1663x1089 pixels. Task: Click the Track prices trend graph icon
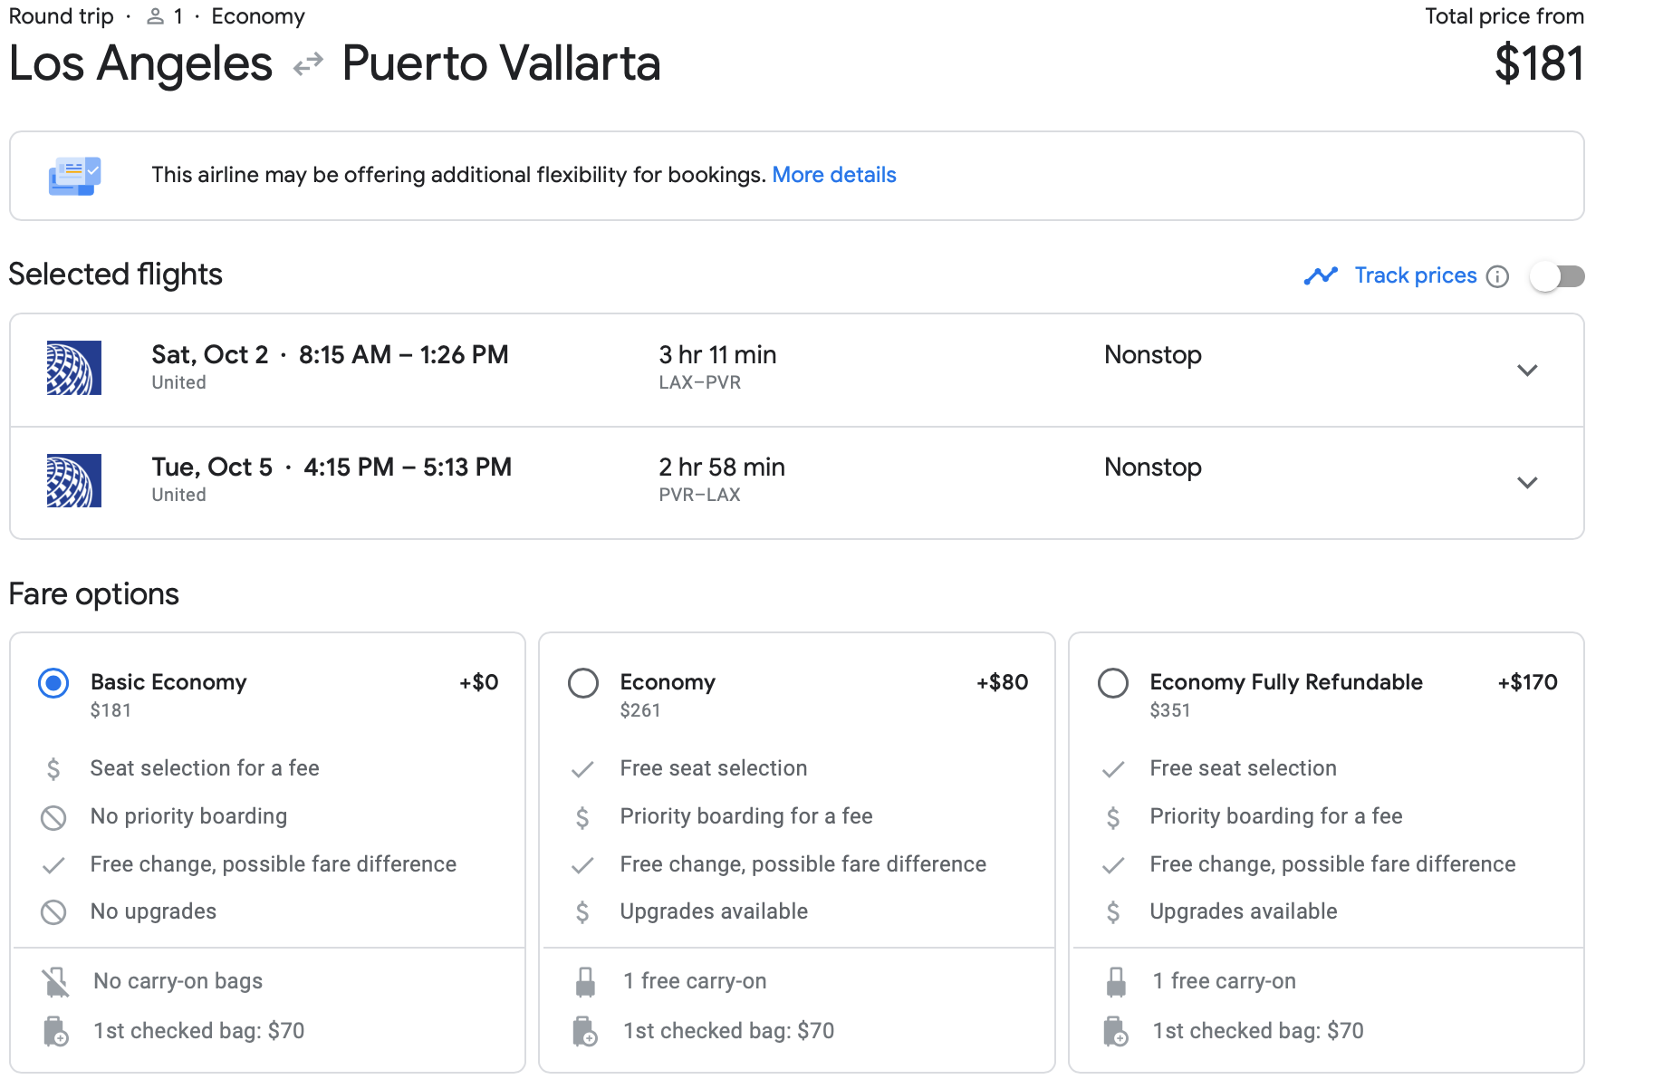(x=1321, y=275)
